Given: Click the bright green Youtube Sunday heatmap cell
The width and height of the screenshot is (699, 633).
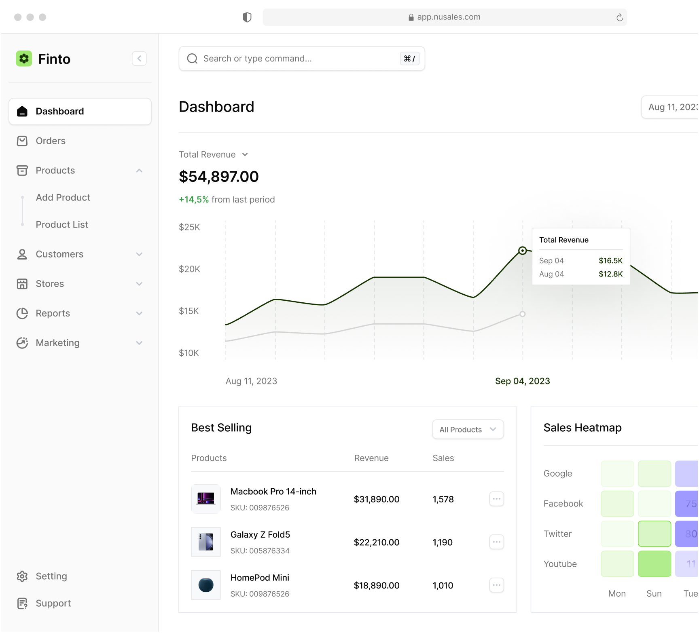Looking at the screenshot, I should 654,564.
